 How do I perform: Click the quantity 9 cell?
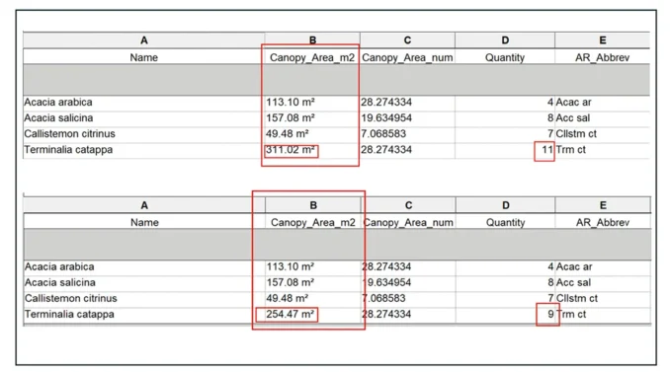pyautogui.click(x=550, y=315)
